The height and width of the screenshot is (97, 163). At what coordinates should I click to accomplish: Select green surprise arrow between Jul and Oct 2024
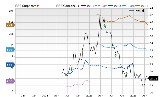click(72, 69)
